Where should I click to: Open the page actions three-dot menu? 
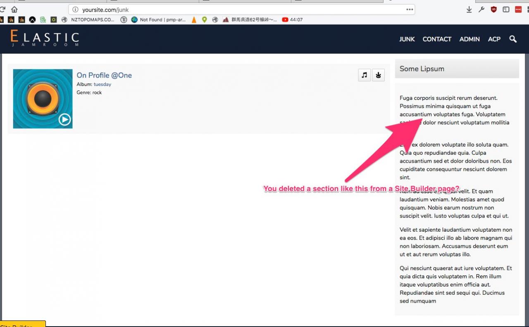[x=410, y=9]
